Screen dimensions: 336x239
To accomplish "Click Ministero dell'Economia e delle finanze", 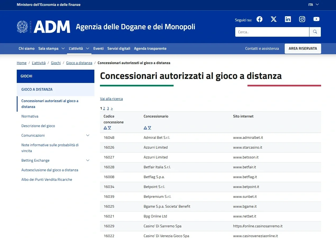I will (49, 5).
